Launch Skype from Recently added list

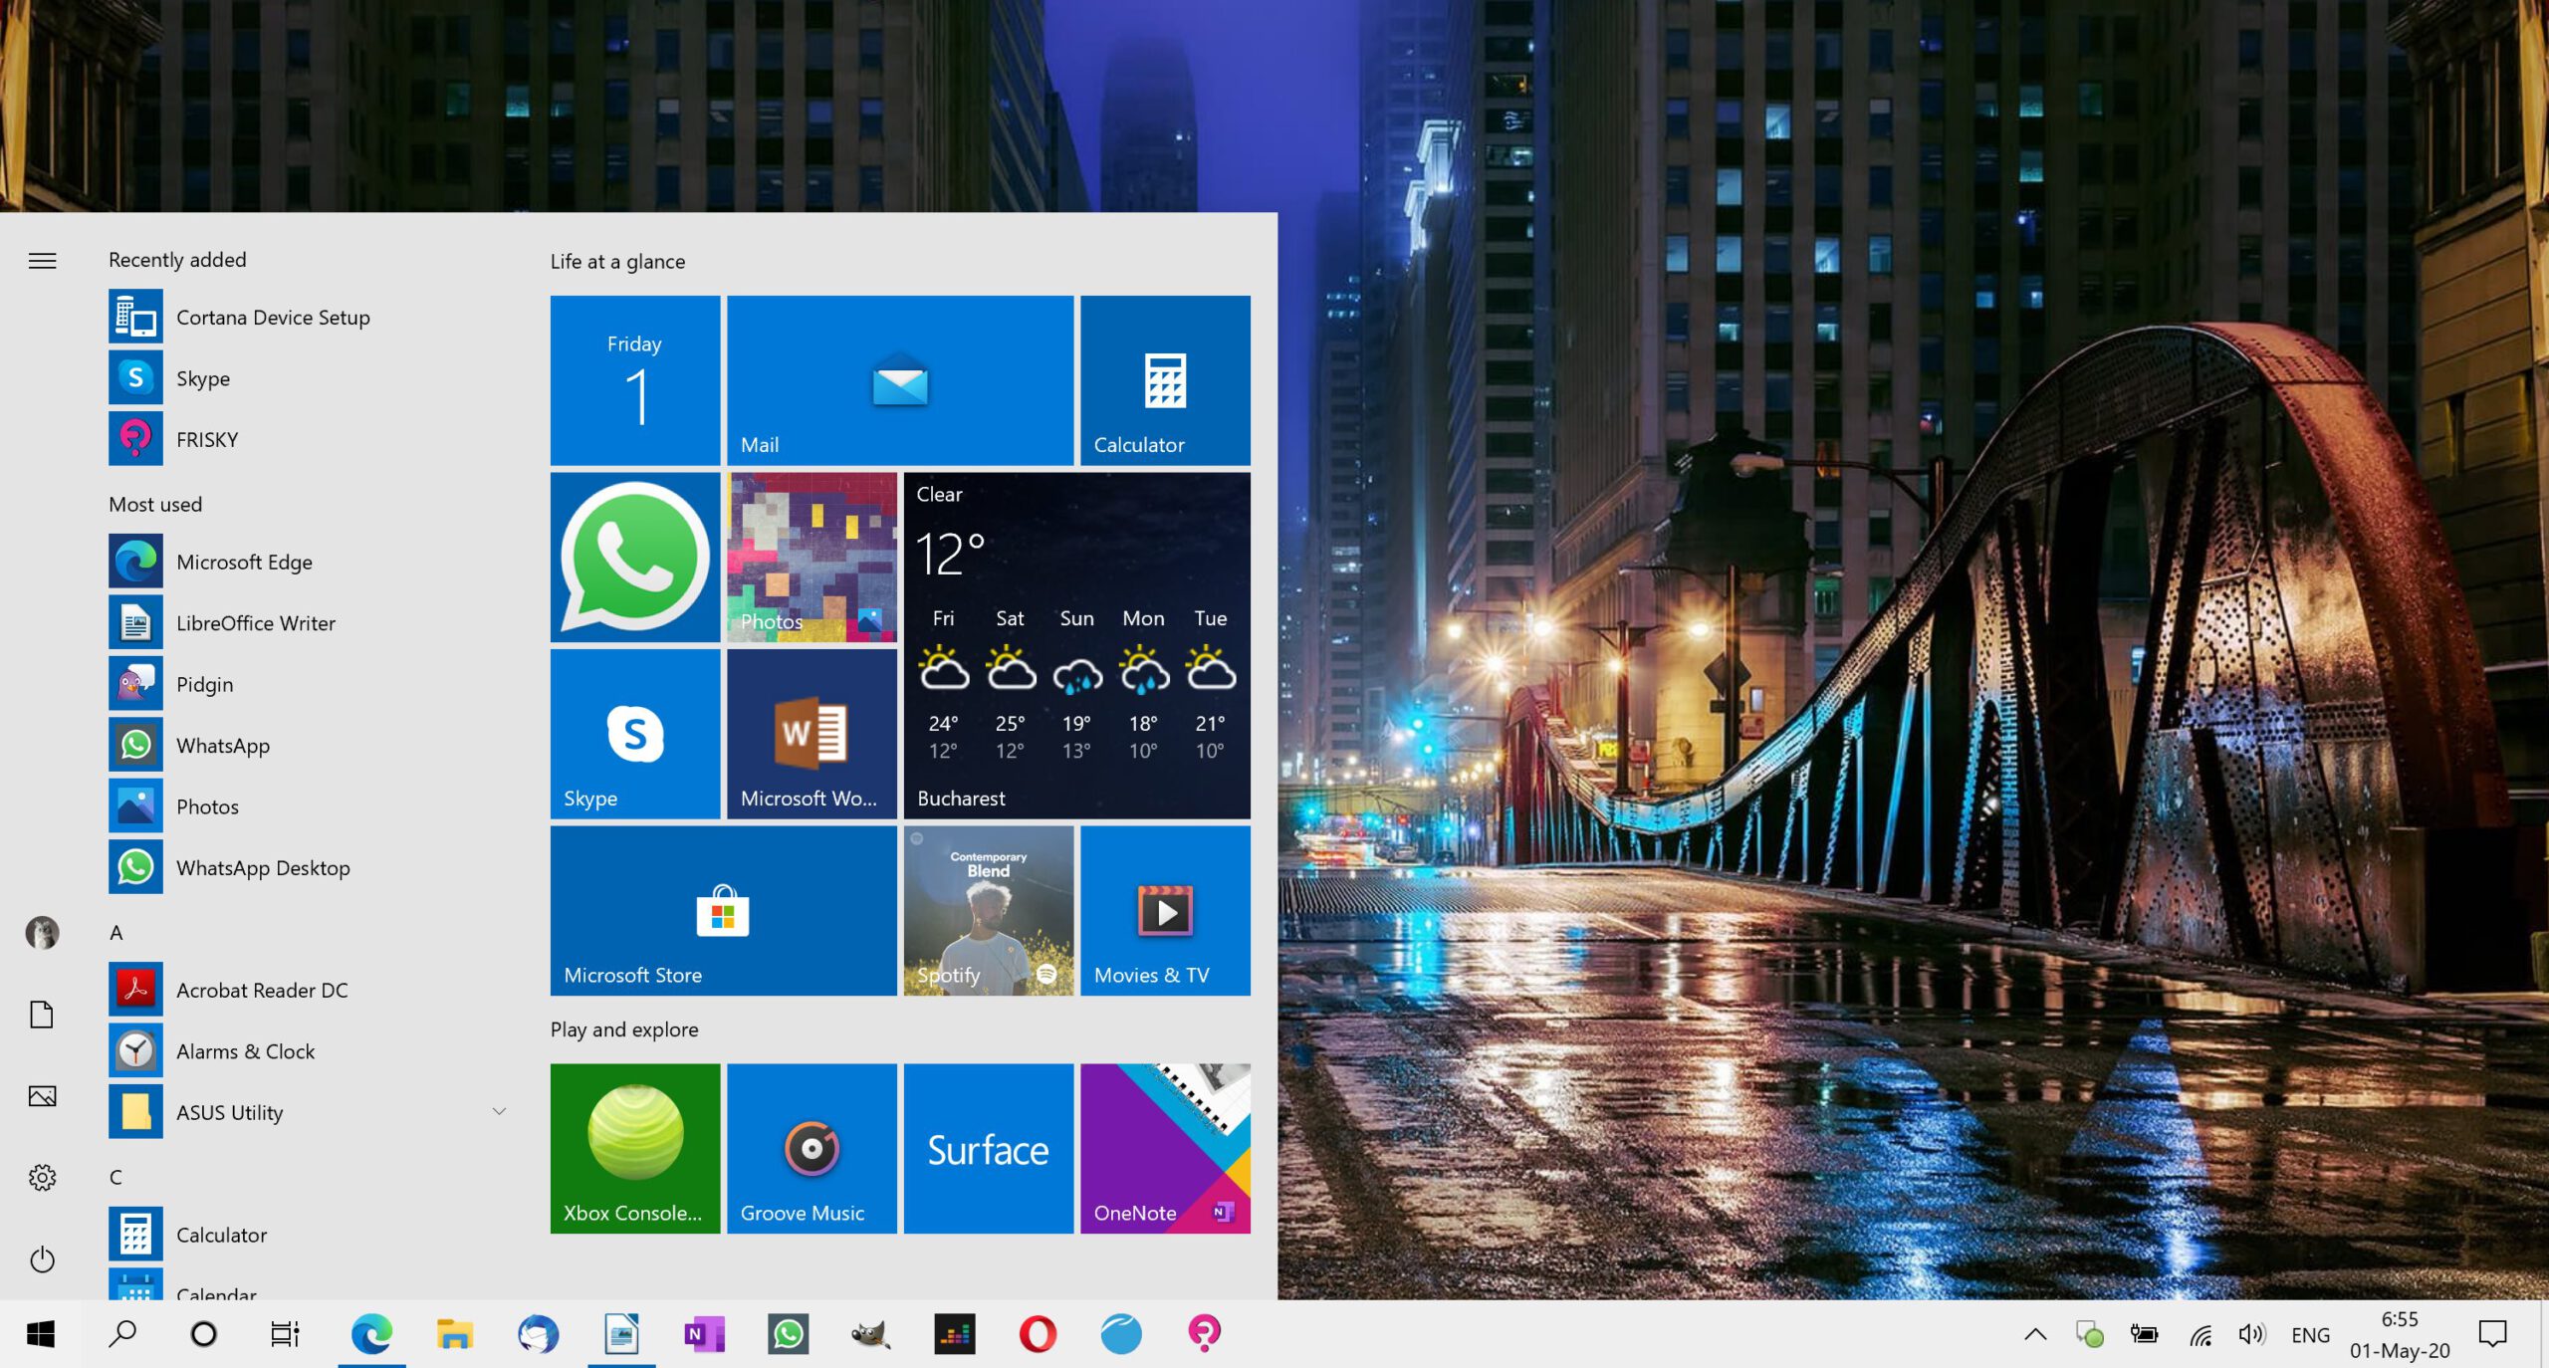[309, 378]
